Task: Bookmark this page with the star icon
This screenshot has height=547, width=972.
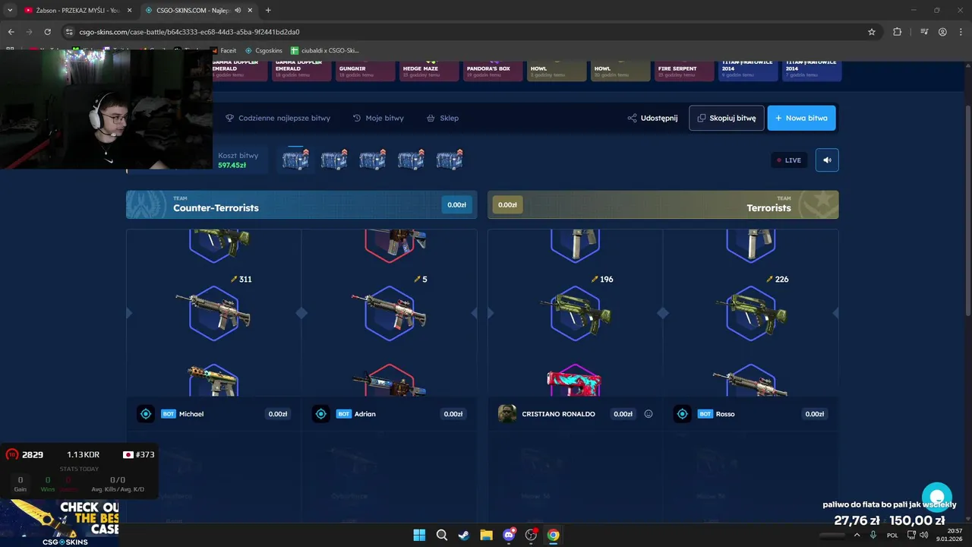Action: [x=872, y=32]
